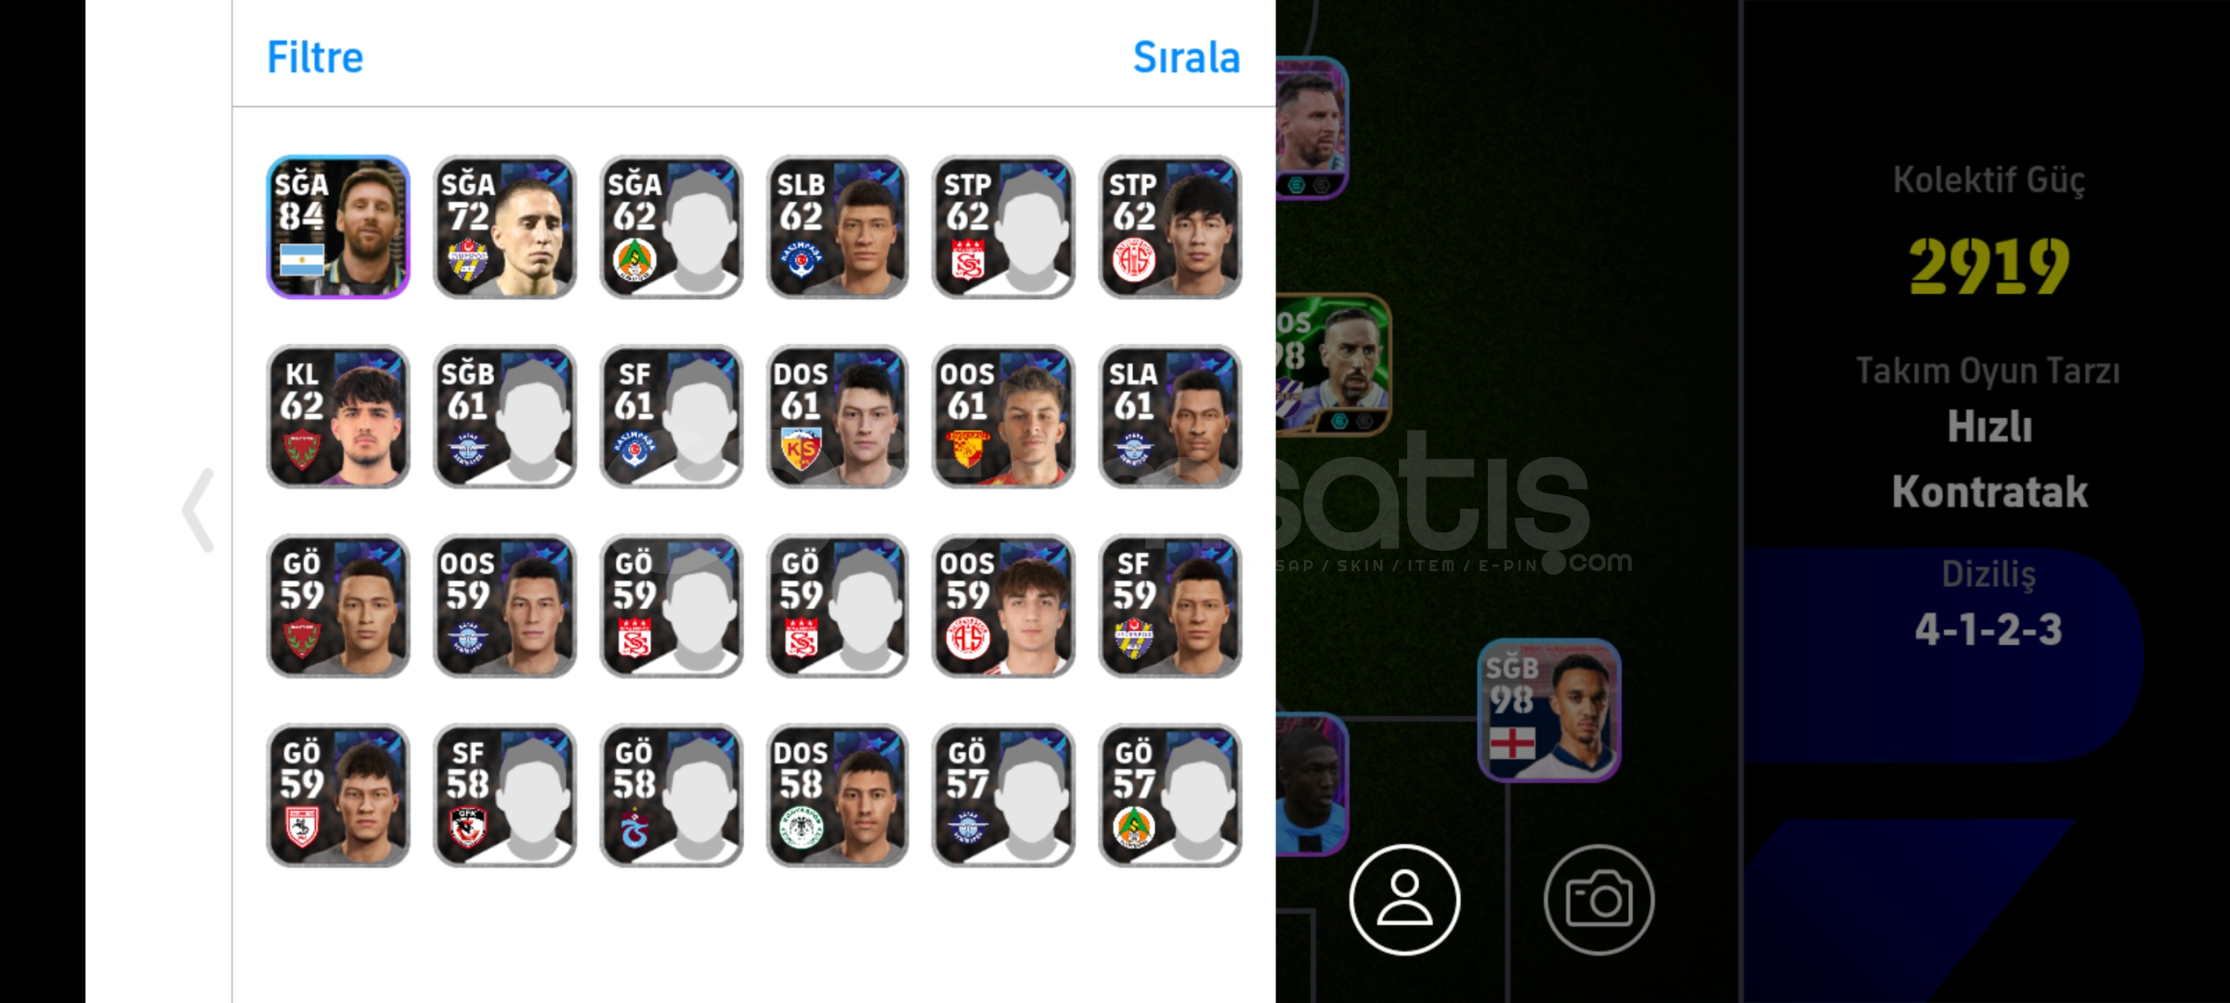
Task: Tap the camera screenshot icon
Action: (1598, 899)
